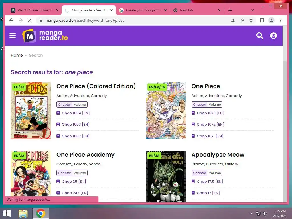Open One Piece Academy title link
292x219 pixels.
click(x=86, y=155)
